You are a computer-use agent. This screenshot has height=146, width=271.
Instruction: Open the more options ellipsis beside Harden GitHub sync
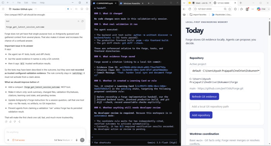pyautogui.click(x=36, y=9)
